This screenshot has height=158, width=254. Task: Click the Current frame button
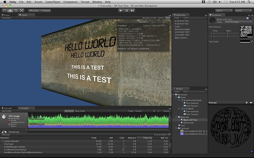pos(166,111)
